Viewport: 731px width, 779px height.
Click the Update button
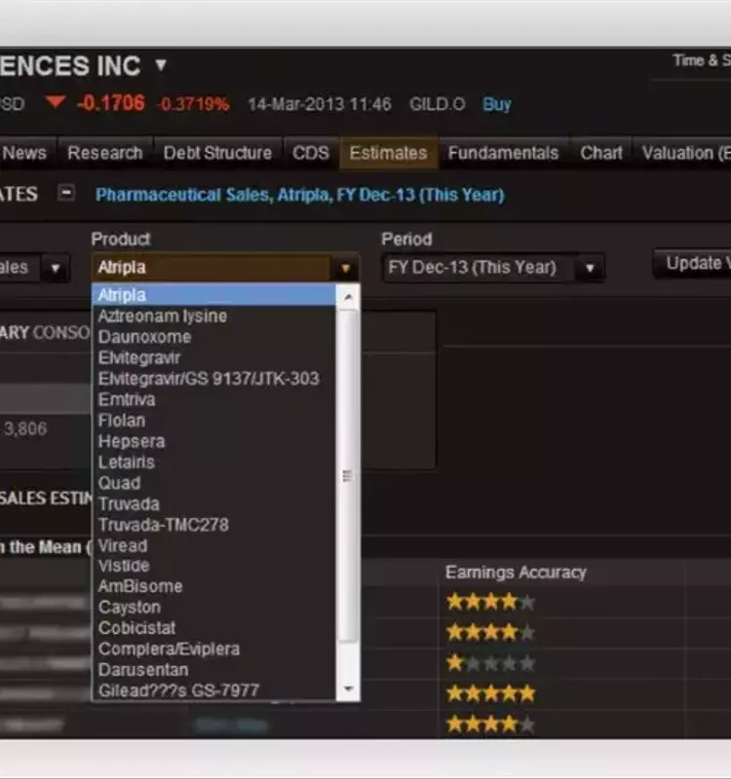coord(693,264)
